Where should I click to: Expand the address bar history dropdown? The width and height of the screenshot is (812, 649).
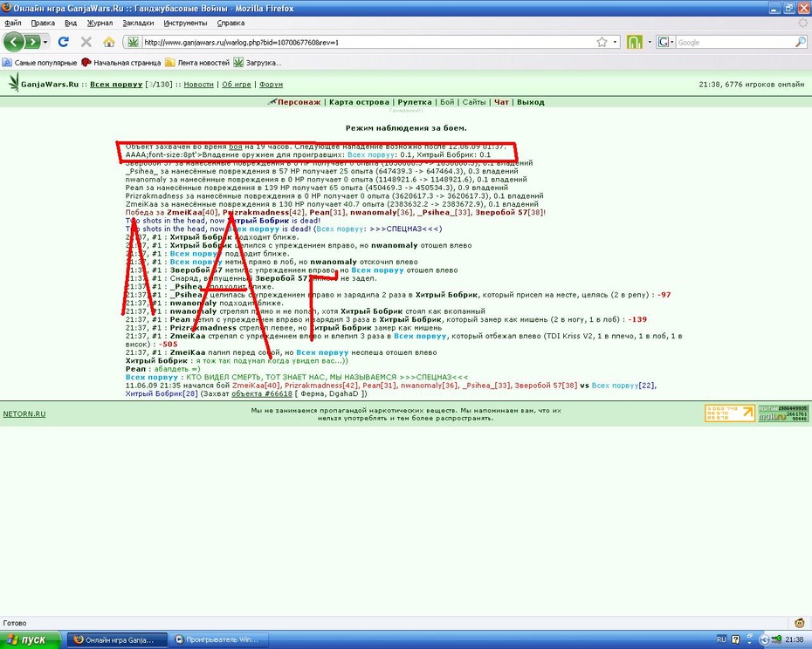[615, 43]
